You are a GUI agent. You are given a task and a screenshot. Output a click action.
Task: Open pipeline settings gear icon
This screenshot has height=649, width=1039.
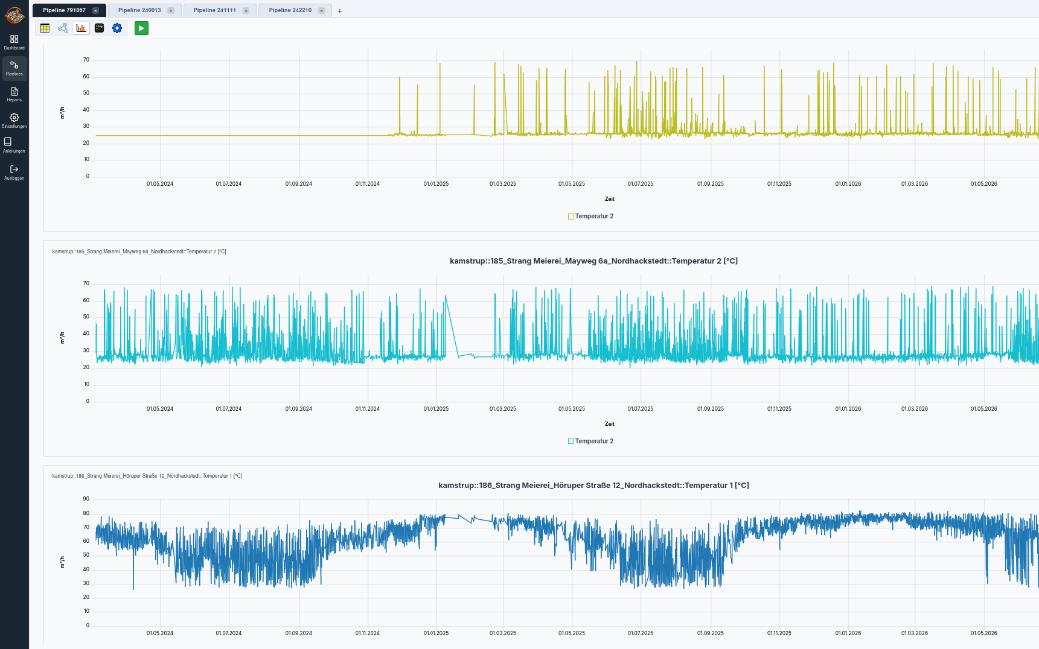coord(117,28)
